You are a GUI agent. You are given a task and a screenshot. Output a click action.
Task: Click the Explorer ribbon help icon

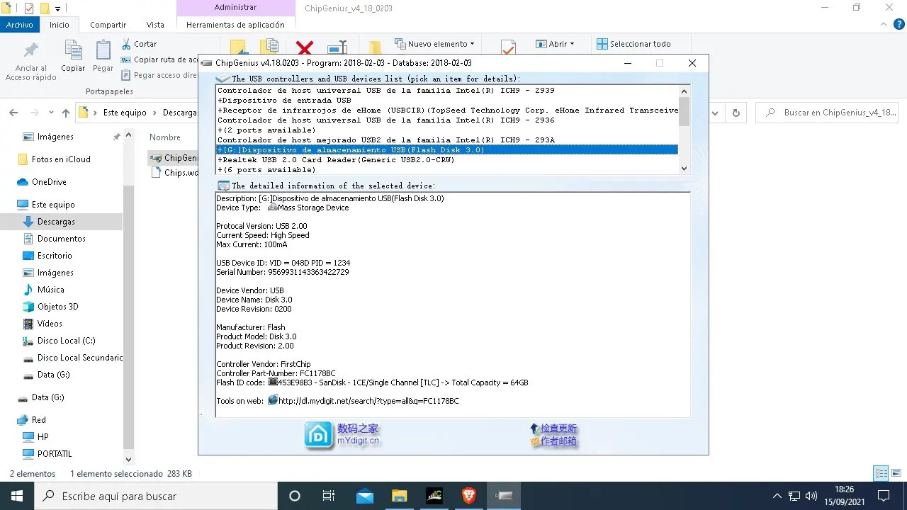898,25
